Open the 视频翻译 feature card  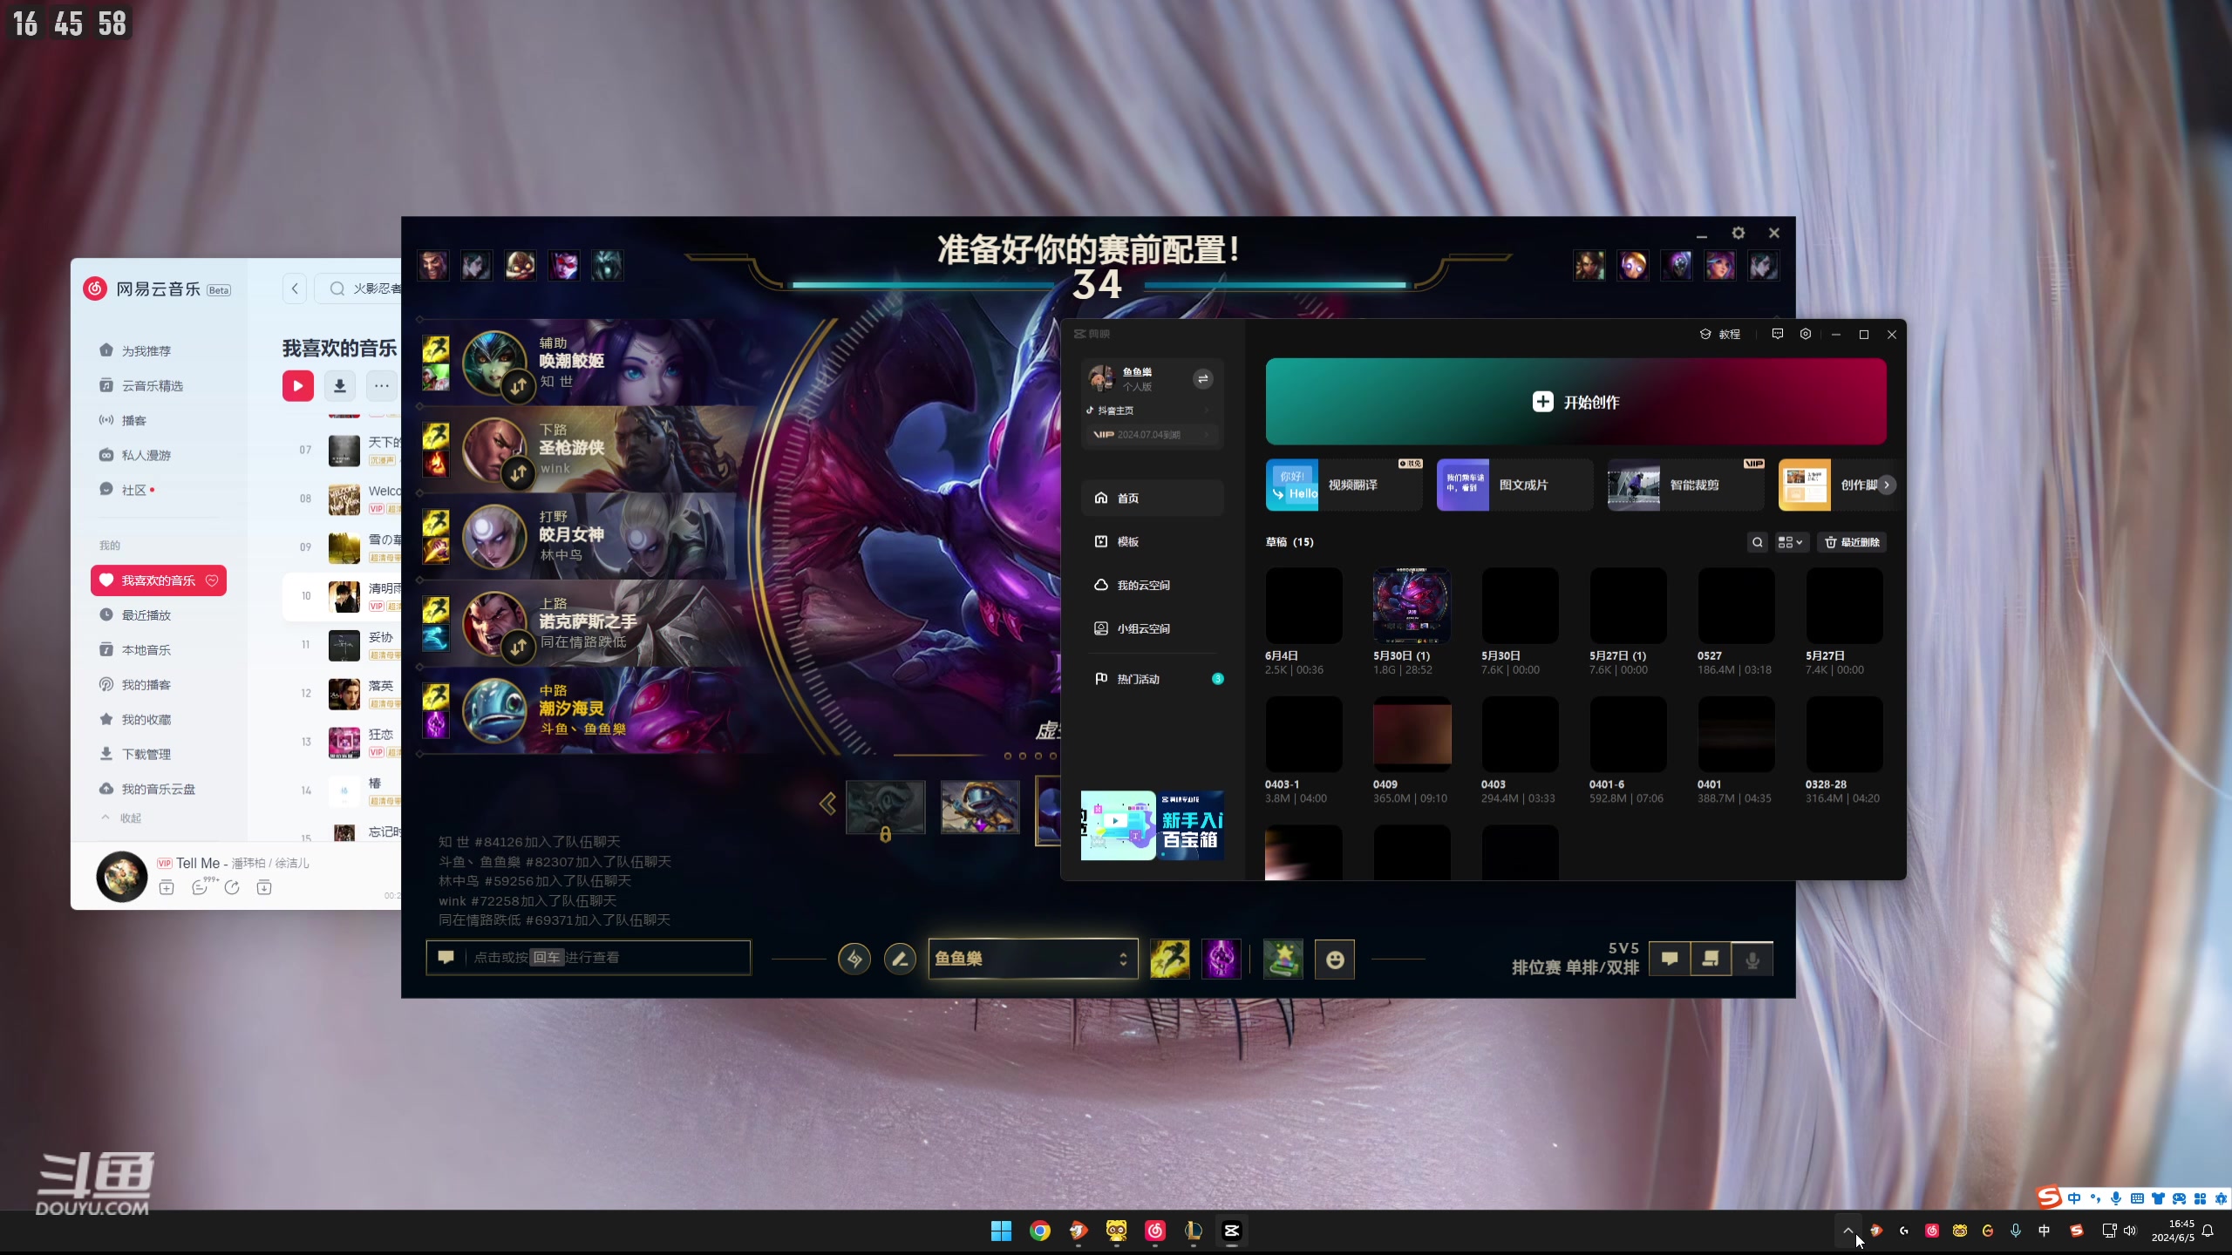click(x=1344, y=485)
